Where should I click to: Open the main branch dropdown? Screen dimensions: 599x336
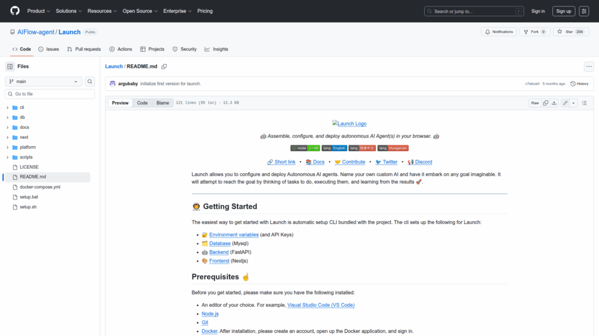tap(44, 82)
